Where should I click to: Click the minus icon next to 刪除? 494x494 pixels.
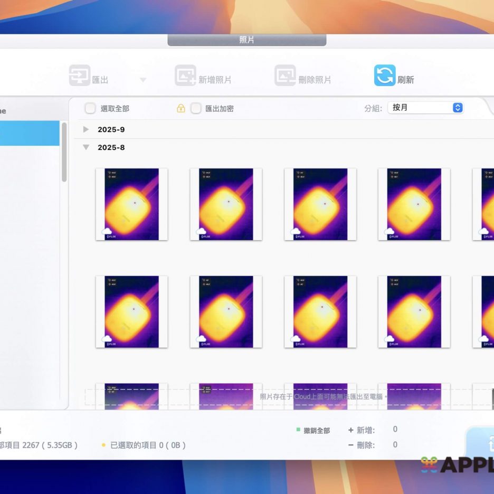(x=351, y=445)
